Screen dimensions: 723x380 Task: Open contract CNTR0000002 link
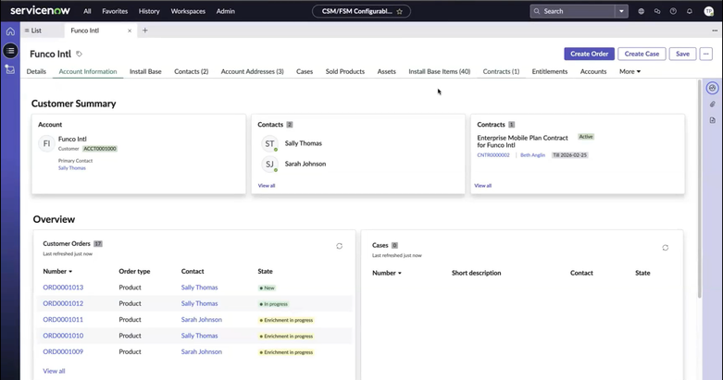493,155
